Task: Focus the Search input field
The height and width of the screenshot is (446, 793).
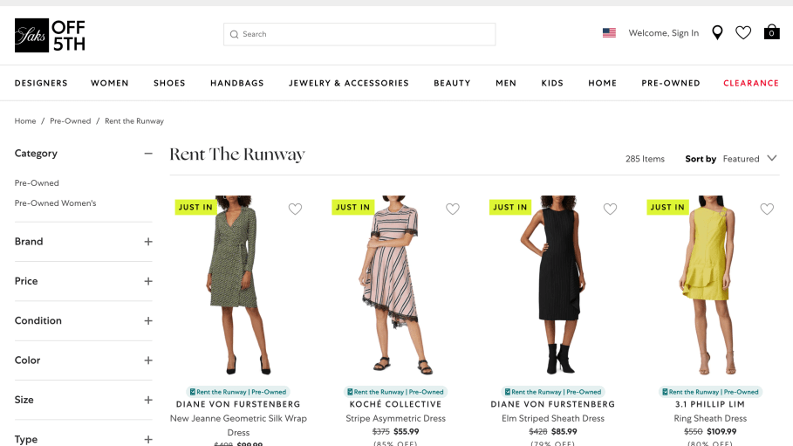Action: [359, 34]
